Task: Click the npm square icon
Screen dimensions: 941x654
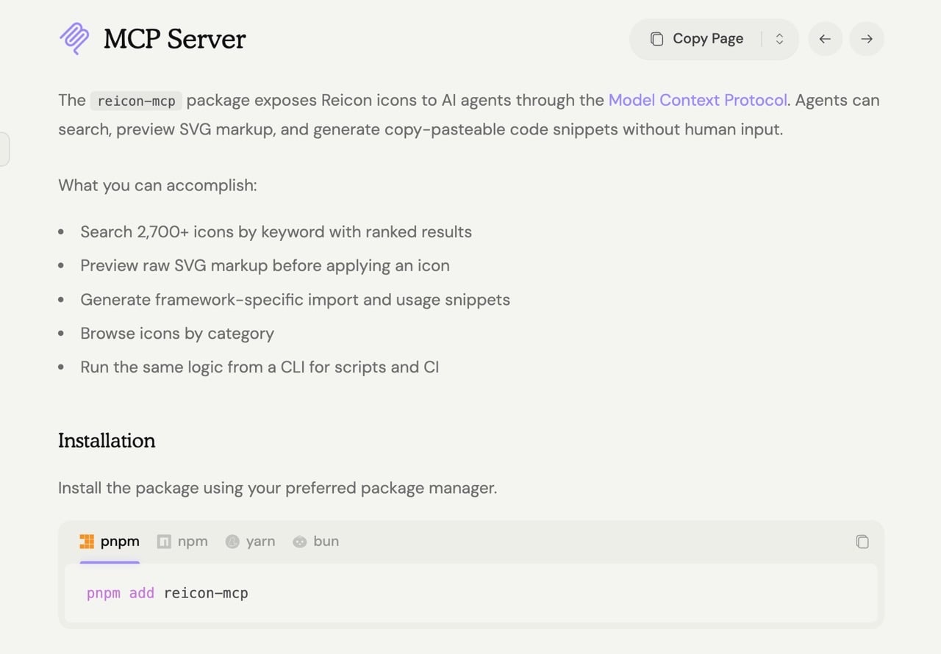Action: tap(164, 542)
